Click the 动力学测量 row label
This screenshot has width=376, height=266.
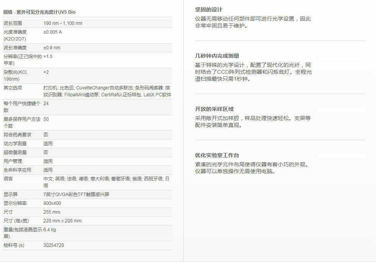click(x=15, y=144)
